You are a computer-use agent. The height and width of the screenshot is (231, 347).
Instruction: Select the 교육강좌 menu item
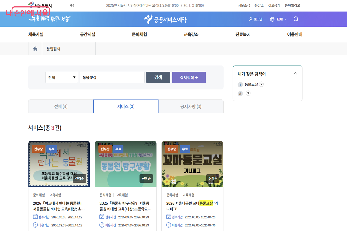191,34
